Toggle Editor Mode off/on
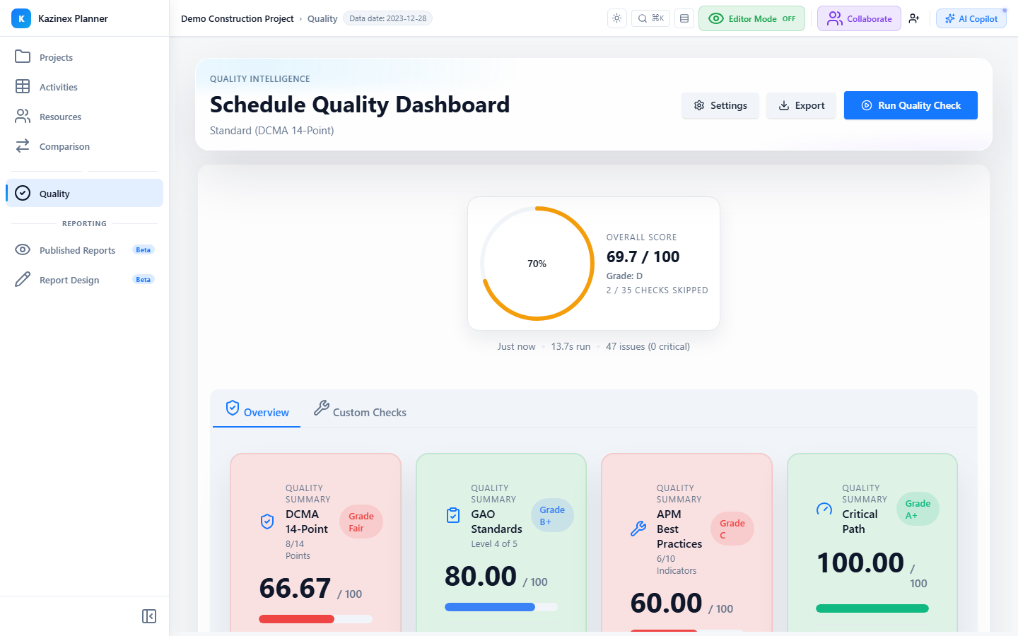 [751, 18]
